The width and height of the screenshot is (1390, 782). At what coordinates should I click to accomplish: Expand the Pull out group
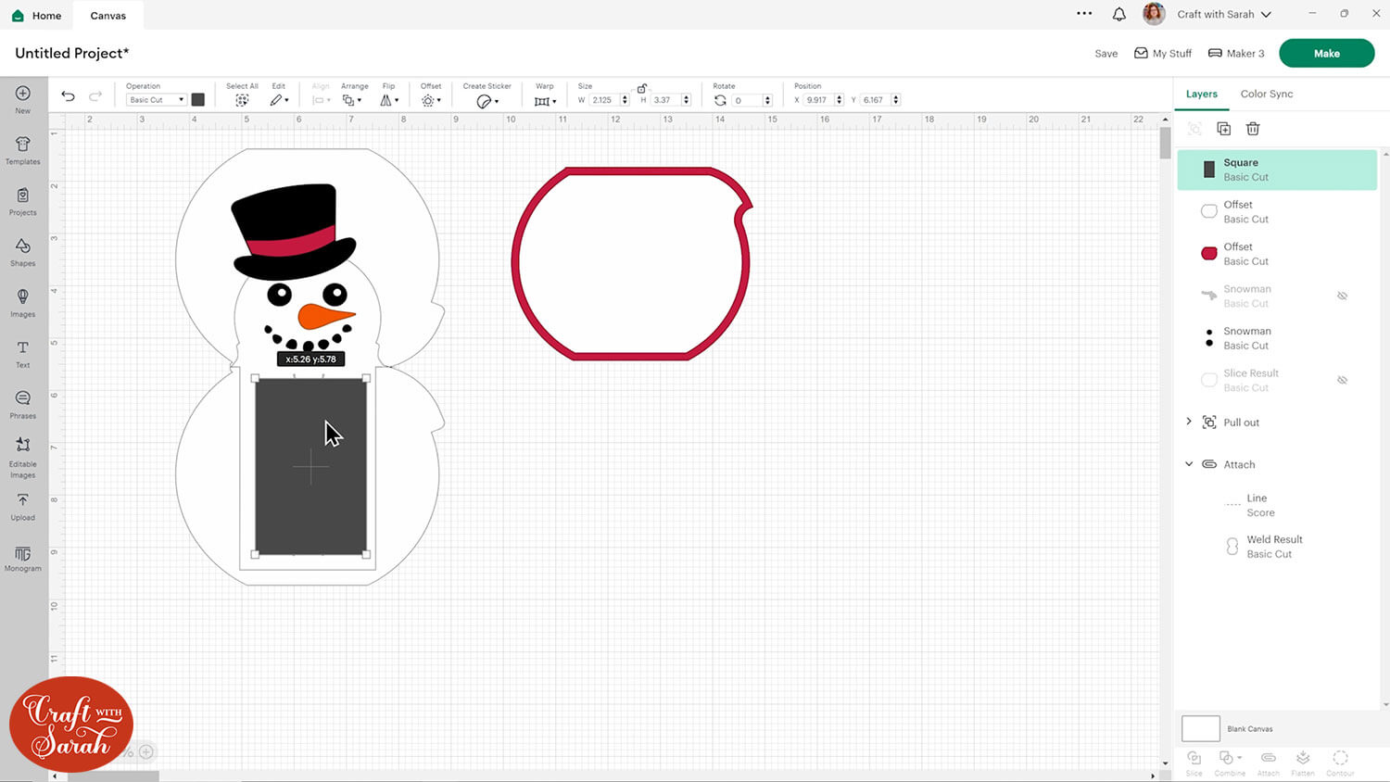[x=1189, y=422]
